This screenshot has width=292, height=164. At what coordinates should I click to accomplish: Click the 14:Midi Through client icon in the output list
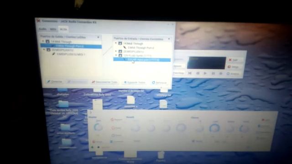[47, 41]
